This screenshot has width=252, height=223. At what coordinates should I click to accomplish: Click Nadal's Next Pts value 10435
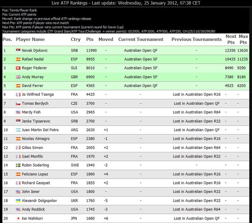pyautogui.click(x=230, y=59)
